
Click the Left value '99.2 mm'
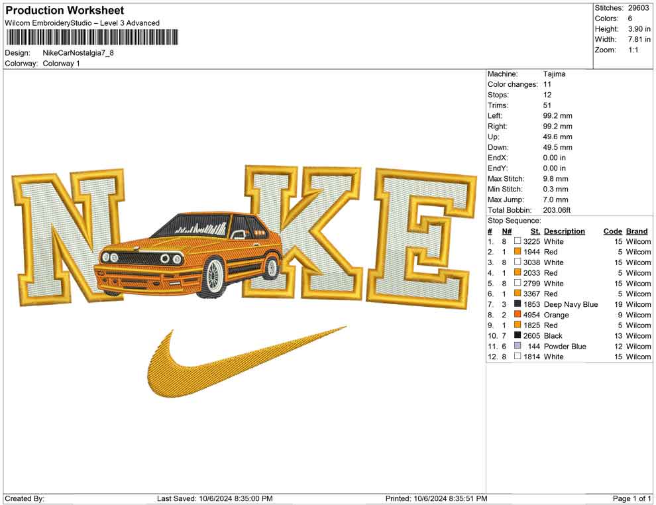point(558,116)
